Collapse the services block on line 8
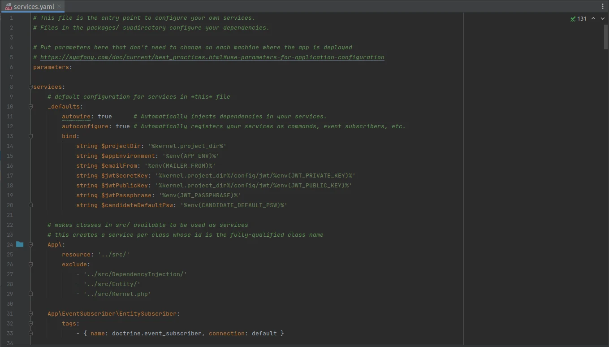 (30, 87)
